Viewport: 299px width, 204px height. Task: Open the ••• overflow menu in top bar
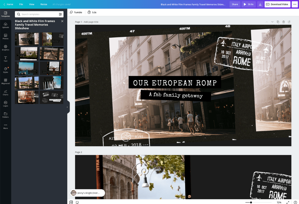tap(294, 4)
